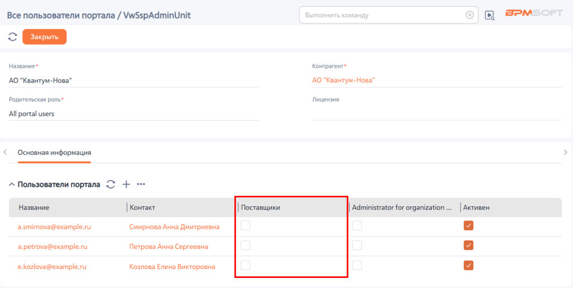The width and height of the screenshot is (573, 288).
Task: Open the Лицензия field selector
Action: (x=436, y=114)
